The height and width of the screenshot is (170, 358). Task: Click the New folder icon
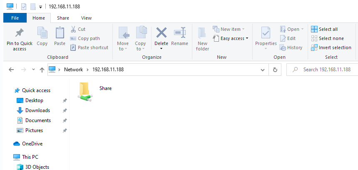click(x=202, y=33)
